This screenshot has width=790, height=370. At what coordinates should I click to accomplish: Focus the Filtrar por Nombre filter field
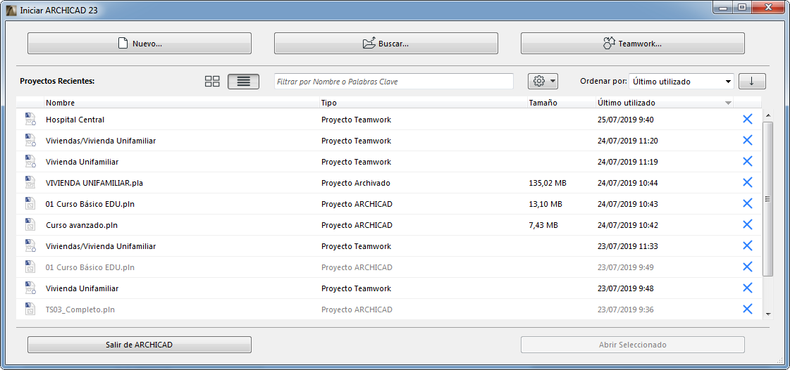(x=394, y=82)
